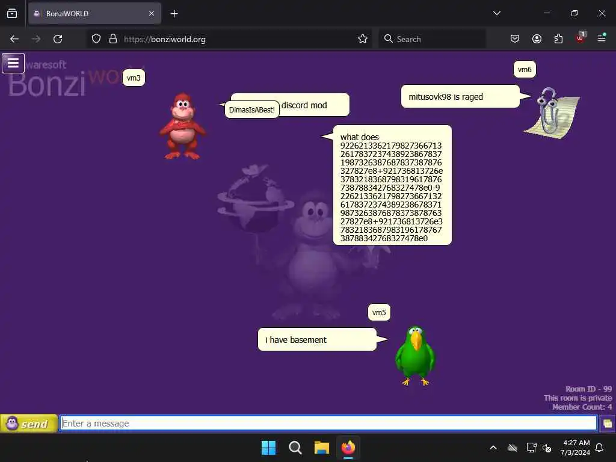Viewport: 616px width, 462px height.
Task: Open the Firefox application menu
Action: pos(602,38)
